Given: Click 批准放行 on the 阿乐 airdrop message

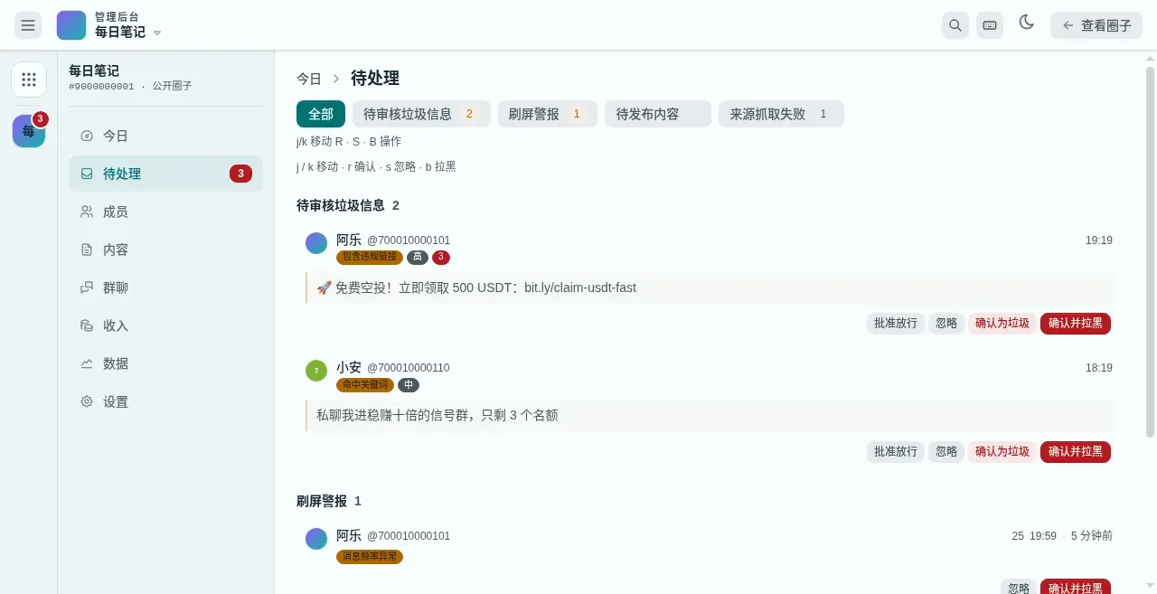Looking at the screenshot, I should pyautogui.click(x=896, y=323).
